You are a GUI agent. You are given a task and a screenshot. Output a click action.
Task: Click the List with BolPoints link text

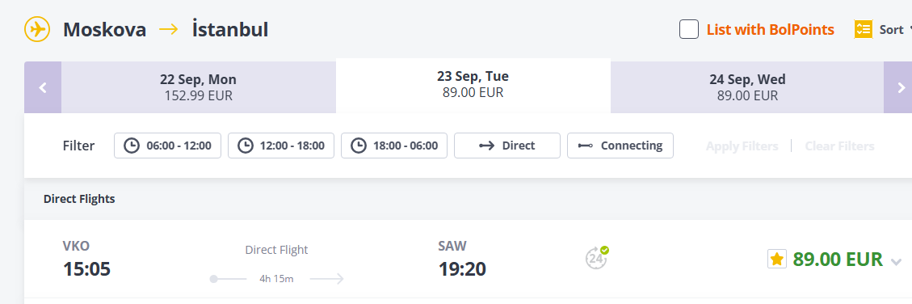[770, 29]
